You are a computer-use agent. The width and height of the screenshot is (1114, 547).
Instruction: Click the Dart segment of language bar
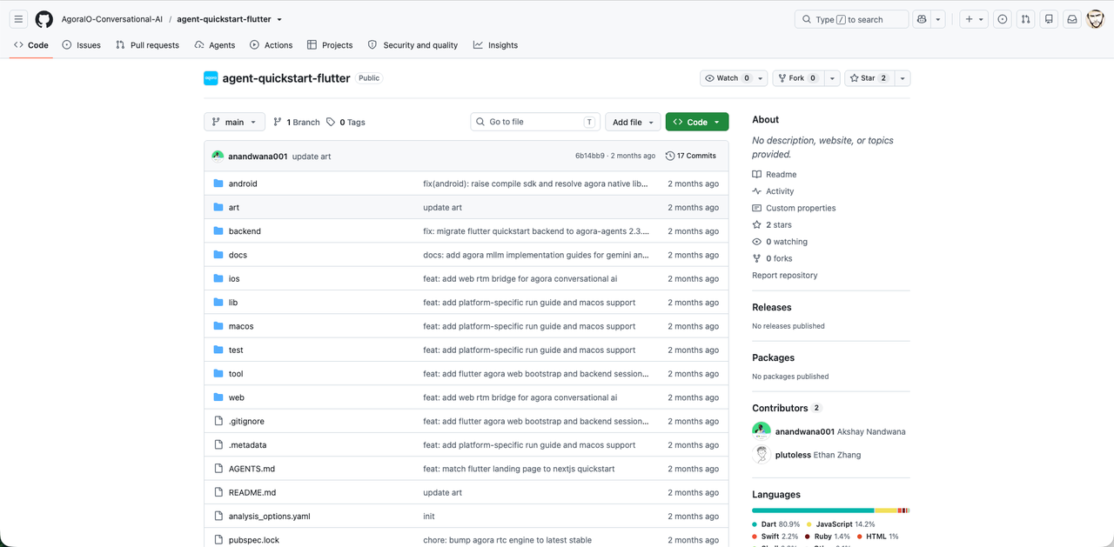(813, 510)
